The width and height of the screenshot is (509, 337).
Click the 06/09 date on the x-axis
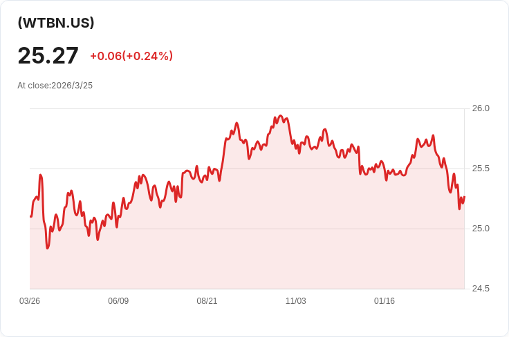click(x=118, y=301)
